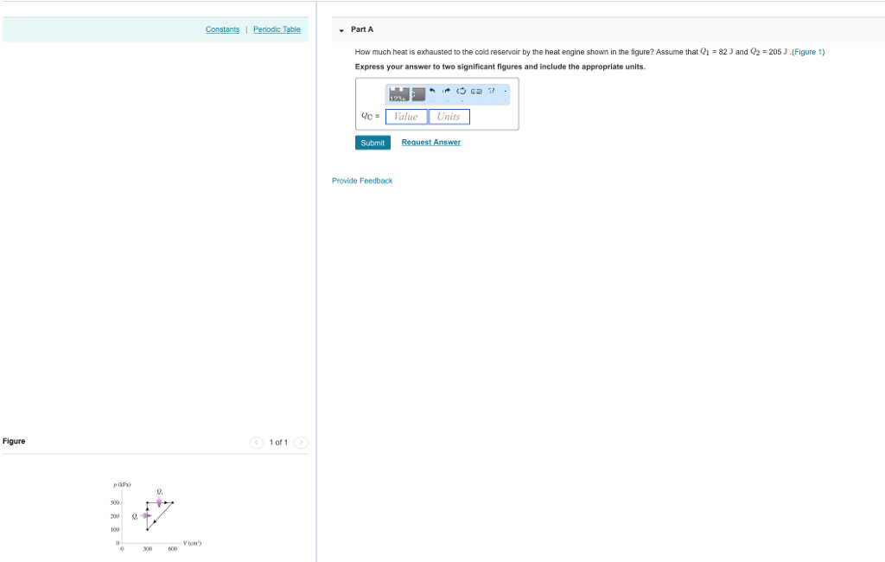Open the math symbols palette
The image size is (885, 562).
(398, 93)
